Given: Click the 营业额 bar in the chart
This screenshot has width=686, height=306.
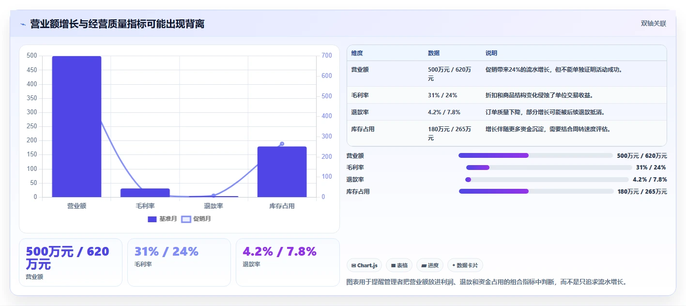Looking at the screenshot, I should [x=76, y=127].
